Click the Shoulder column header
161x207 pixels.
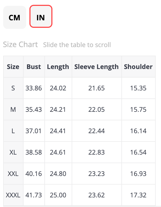(x=138, y=67)
